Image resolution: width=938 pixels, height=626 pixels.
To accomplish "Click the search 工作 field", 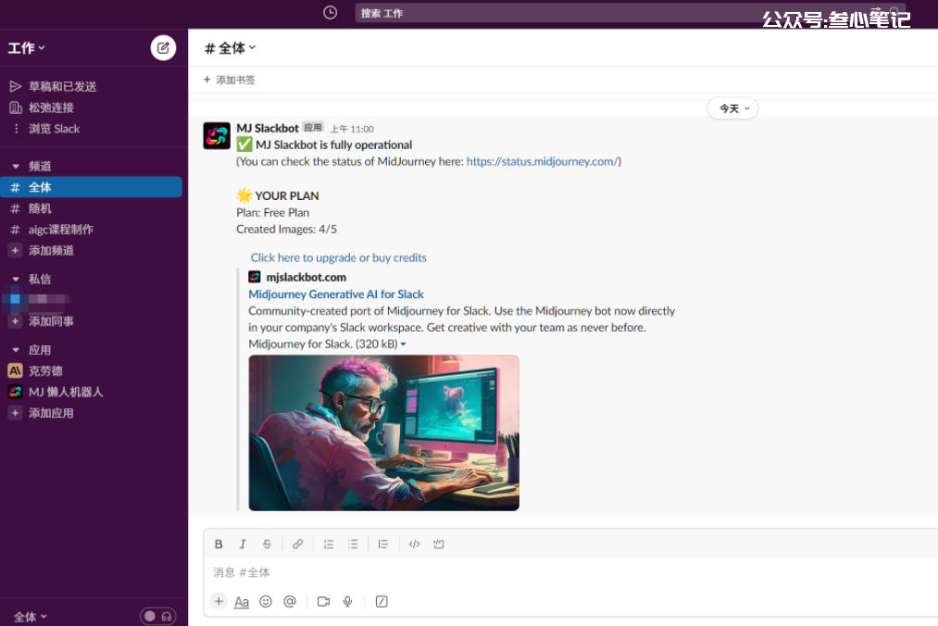I will 631,13.
